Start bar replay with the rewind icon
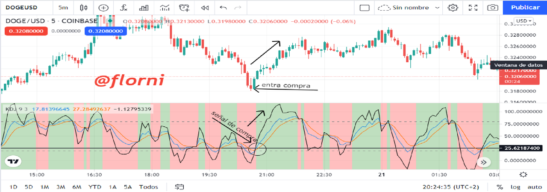Screen dimensions: 547x192 [205, 8]
